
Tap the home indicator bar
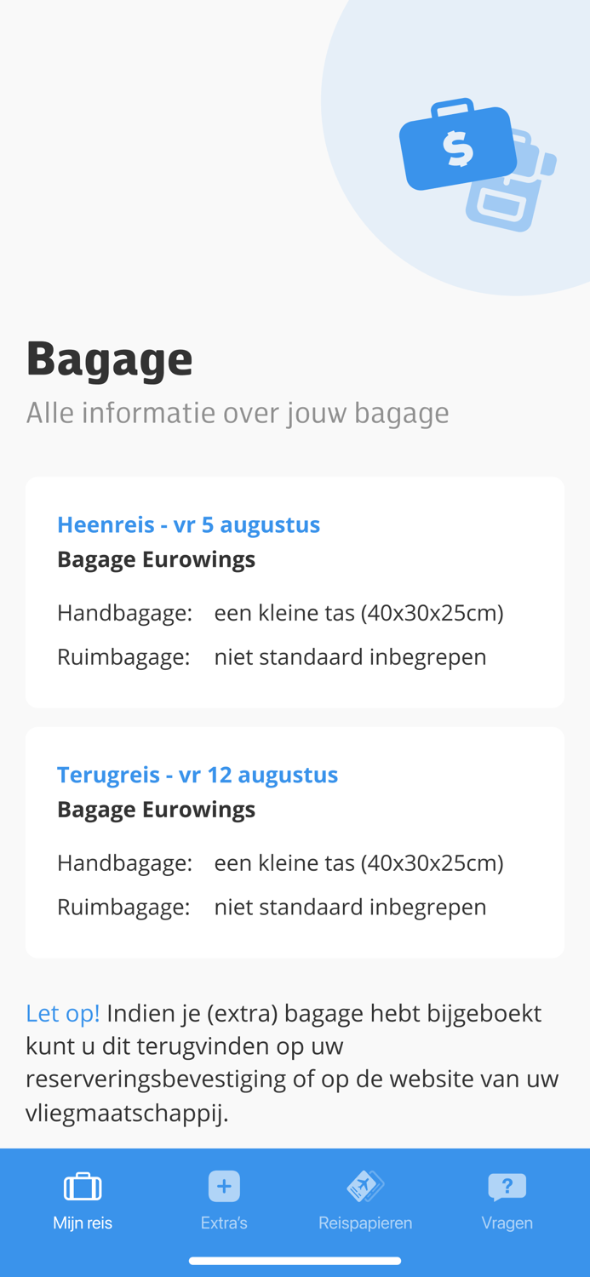295,1259
